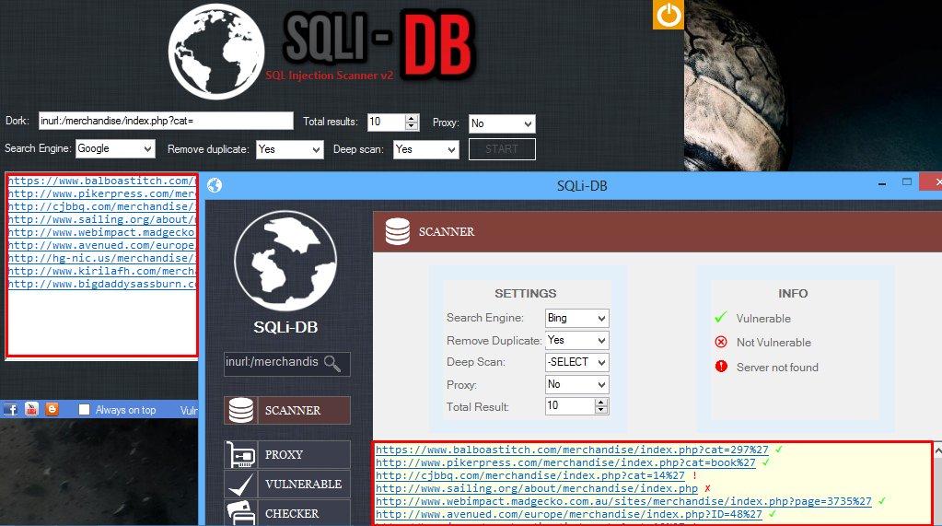Click the PROXY sidebar icon
The height and width of the screenshot is (526, 942).
[241, 455]
